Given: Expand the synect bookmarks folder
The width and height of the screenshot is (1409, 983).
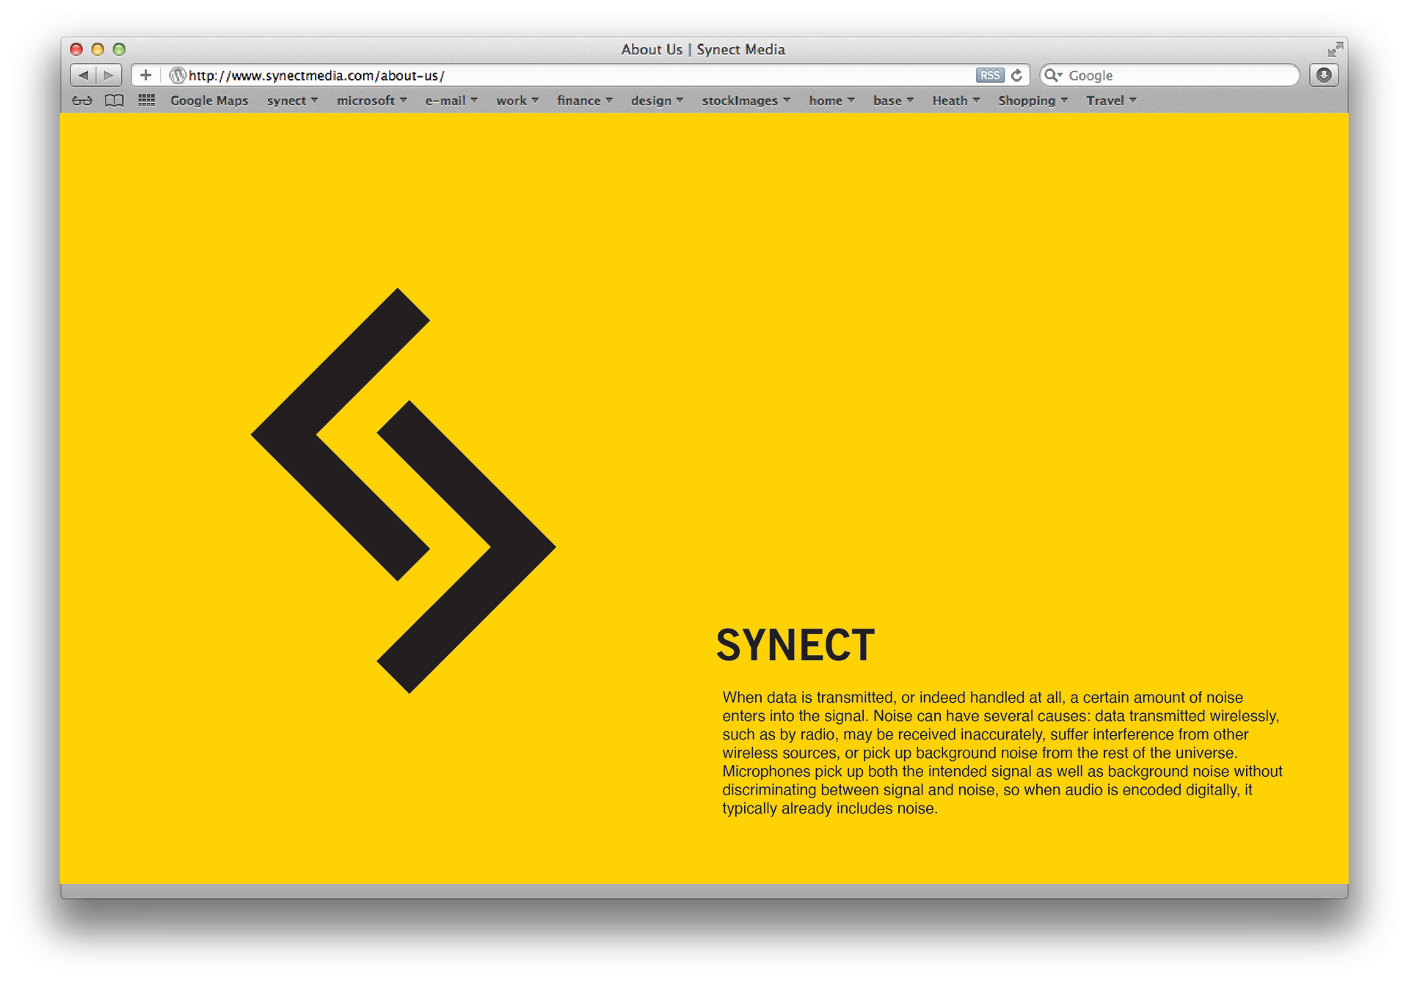Looking at the screenshot, I should tap(292, 101).
